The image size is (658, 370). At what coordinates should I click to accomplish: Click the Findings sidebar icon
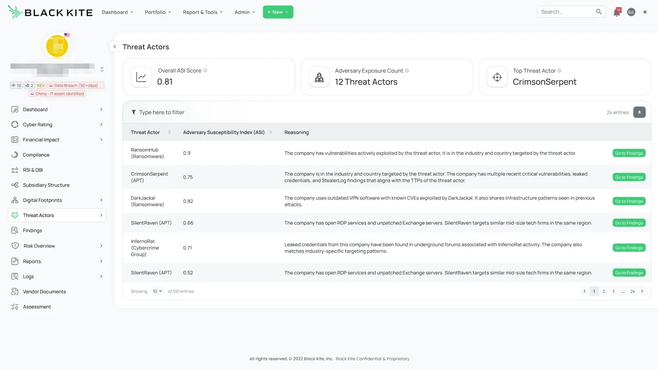click(x=15, y=230)
